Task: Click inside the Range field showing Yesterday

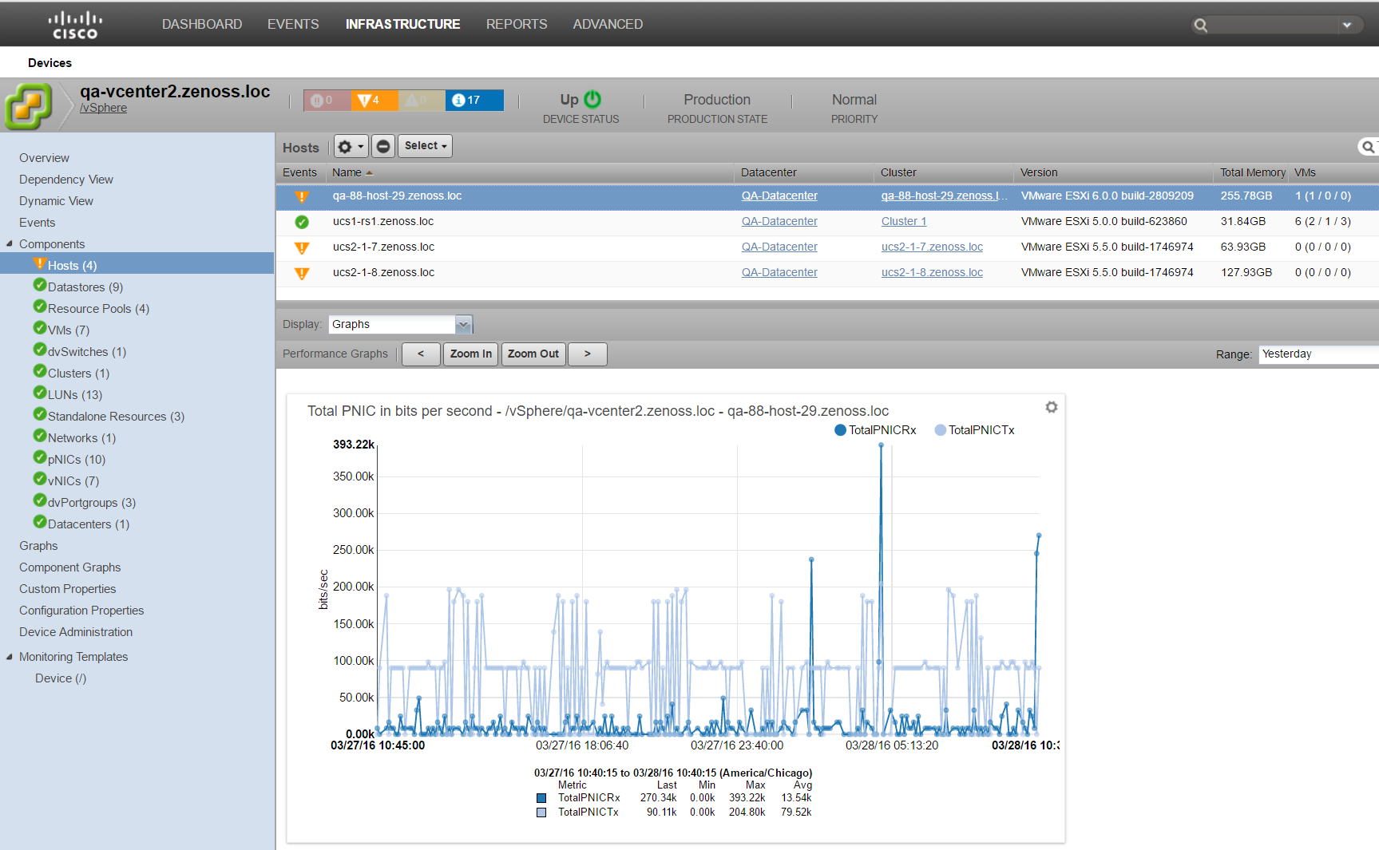Action: coord(1316,354)
